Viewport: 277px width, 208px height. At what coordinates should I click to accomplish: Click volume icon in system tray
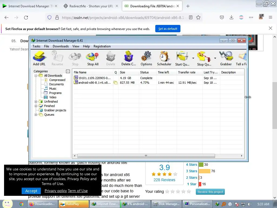249,204
